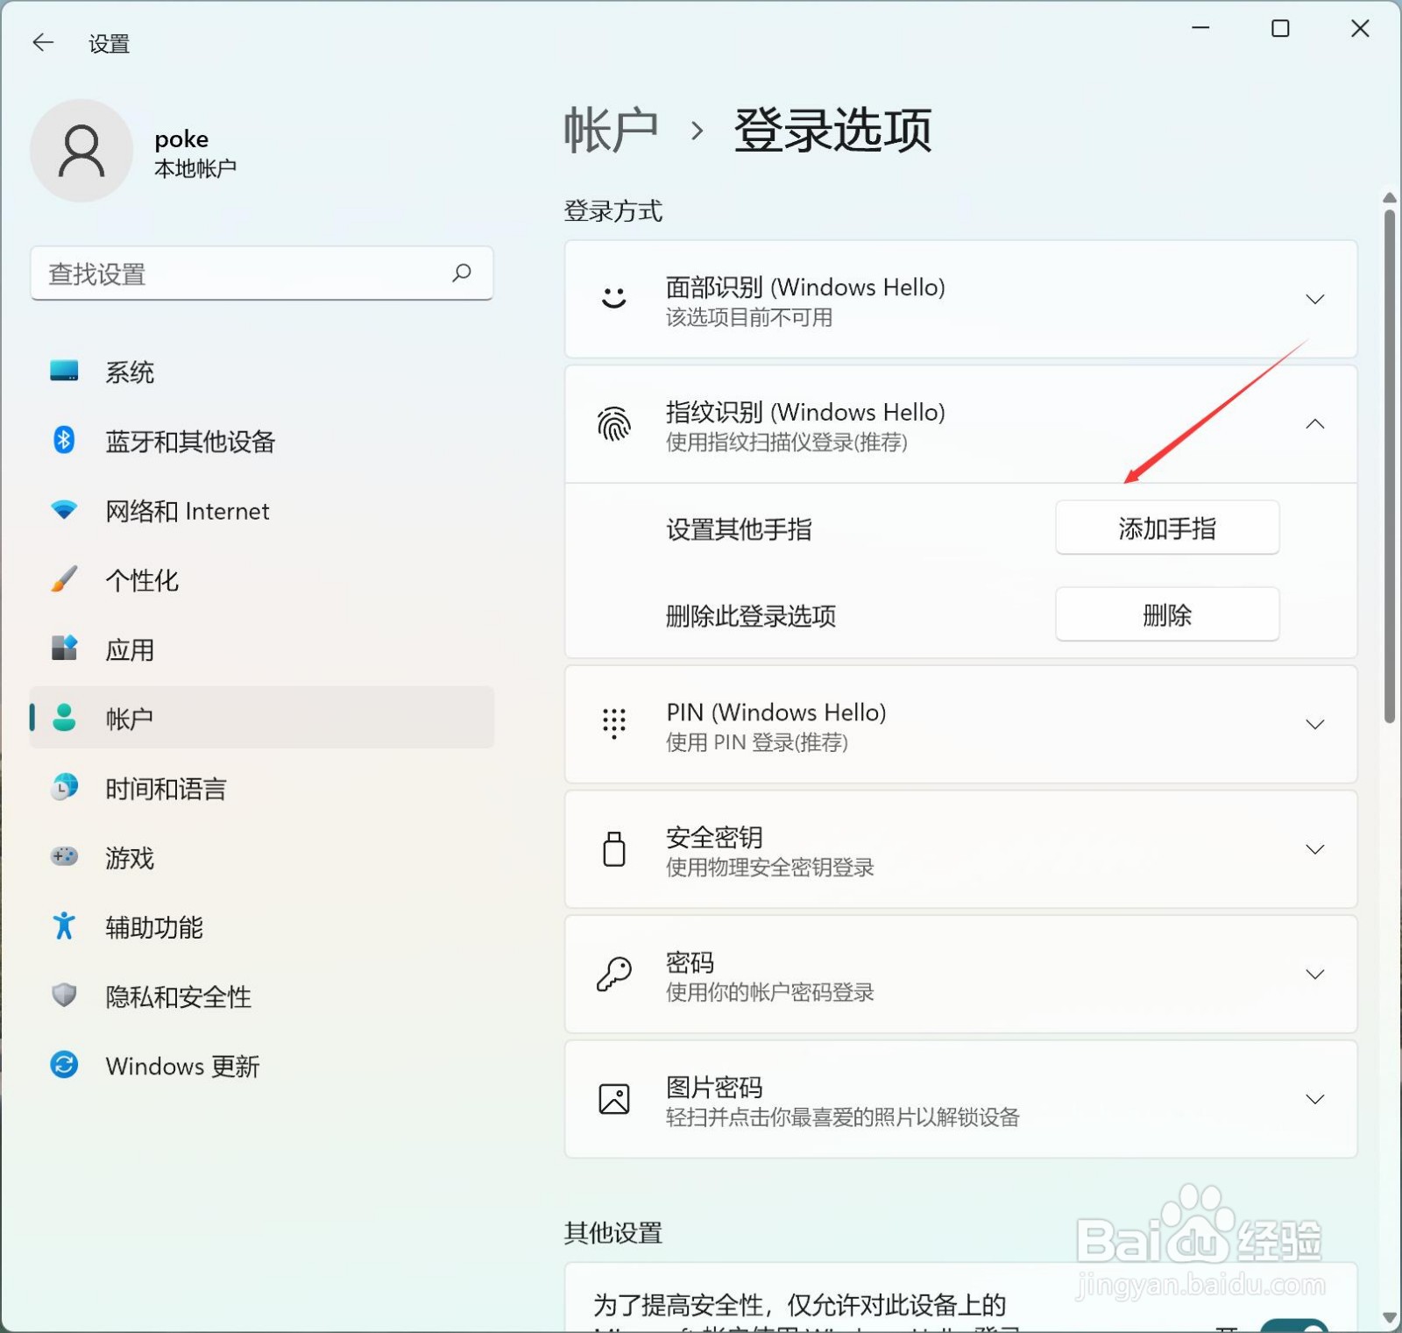Click the search magnifier icon
The height and width of the screenshot is (1333, 1402).
(x=462, y=273)
